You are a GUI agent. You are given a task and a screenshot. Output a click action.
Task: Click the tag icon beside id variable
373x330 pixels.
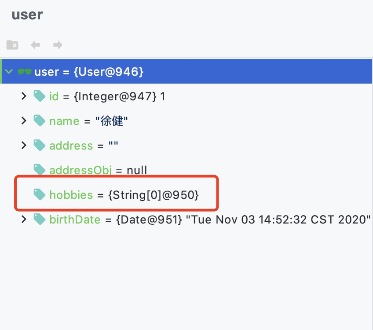coord(39,96)
